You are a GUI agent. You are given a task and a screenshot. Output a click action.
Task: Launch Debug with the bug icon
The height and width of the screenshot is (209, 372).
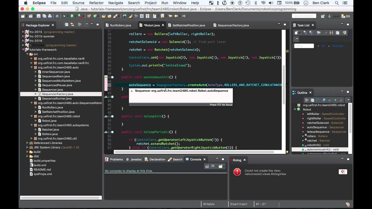(64, 16)
